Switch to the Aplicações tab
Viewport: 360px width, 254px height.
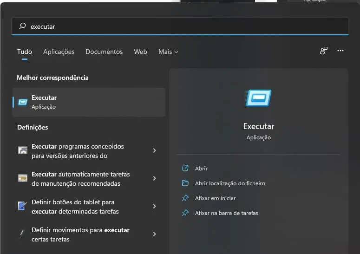59,52
